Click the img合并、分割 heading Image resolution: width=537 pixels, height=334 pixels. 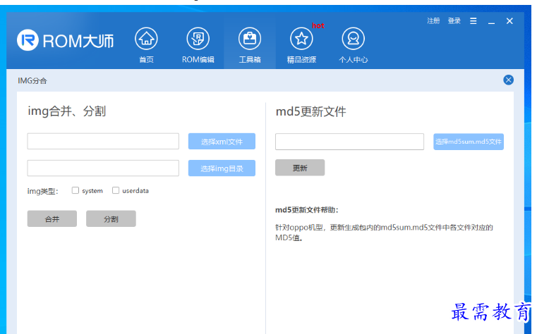pos(67,111)
